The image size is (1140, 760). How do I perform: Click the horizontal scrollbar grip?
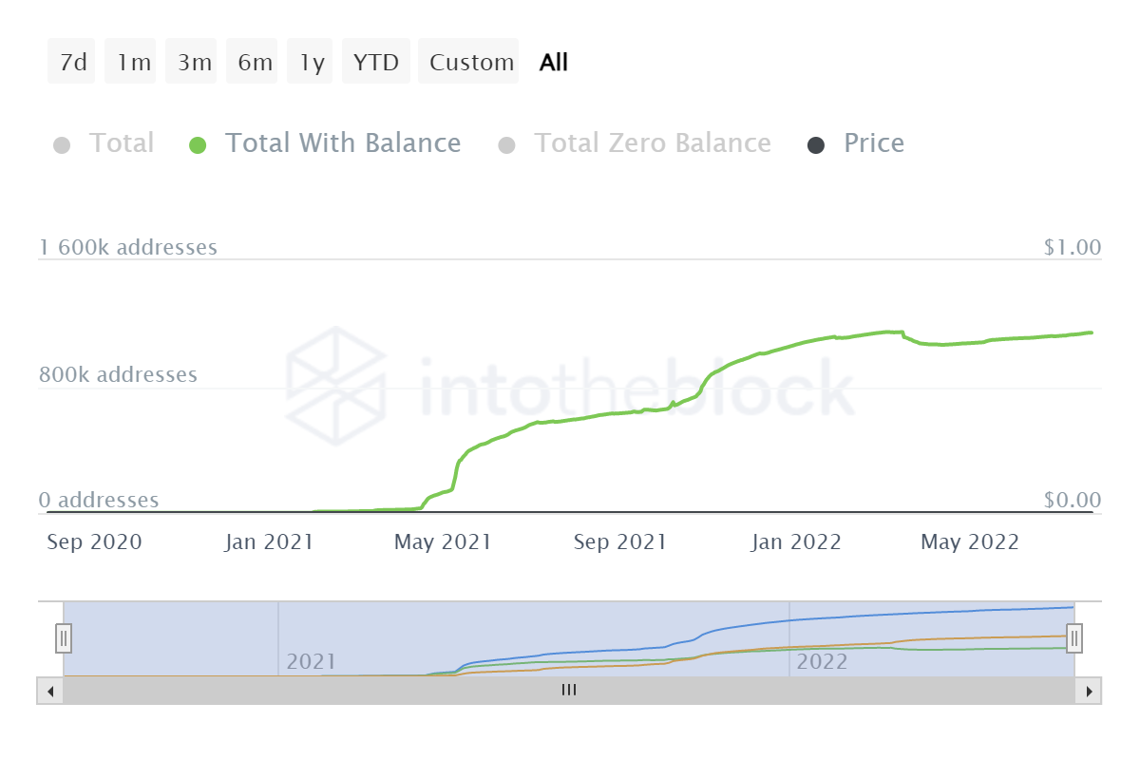click(569, 691)
